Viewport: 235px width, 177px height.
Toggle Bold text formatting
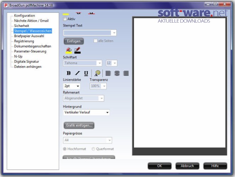click(68, 73)
